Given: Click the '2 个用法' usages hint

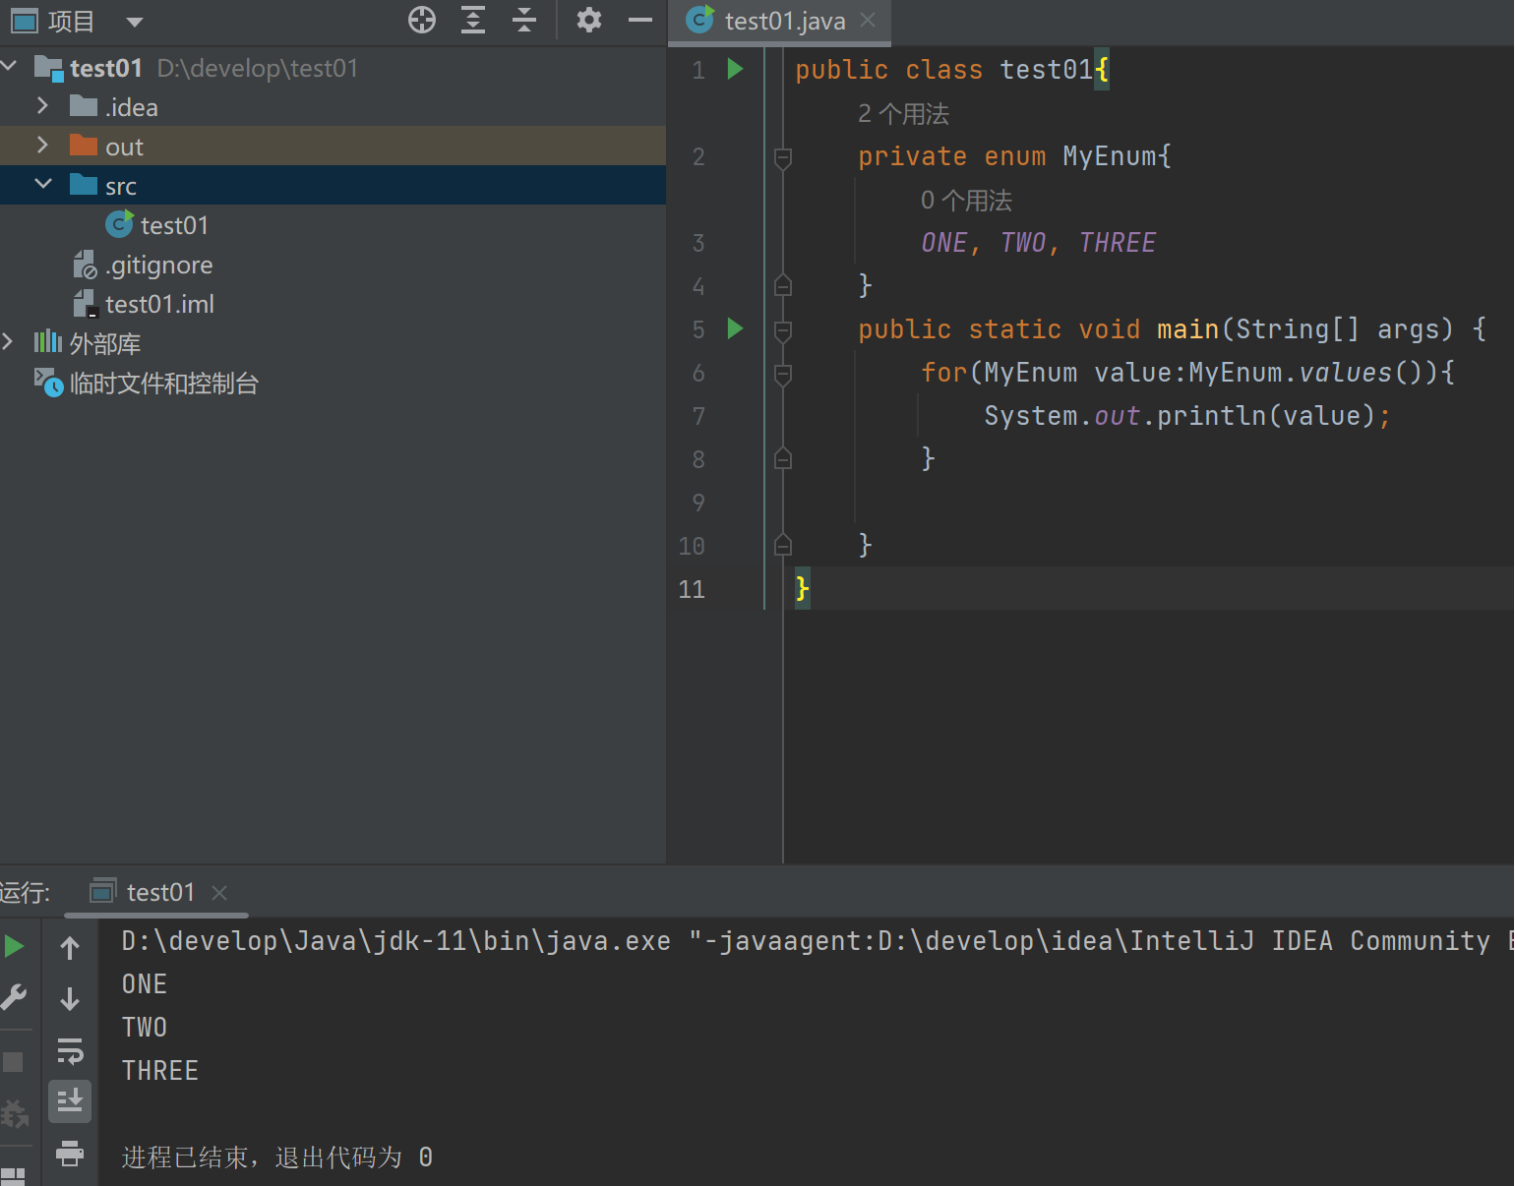Looking at the screenshot, I should click(x=903, y=114).
